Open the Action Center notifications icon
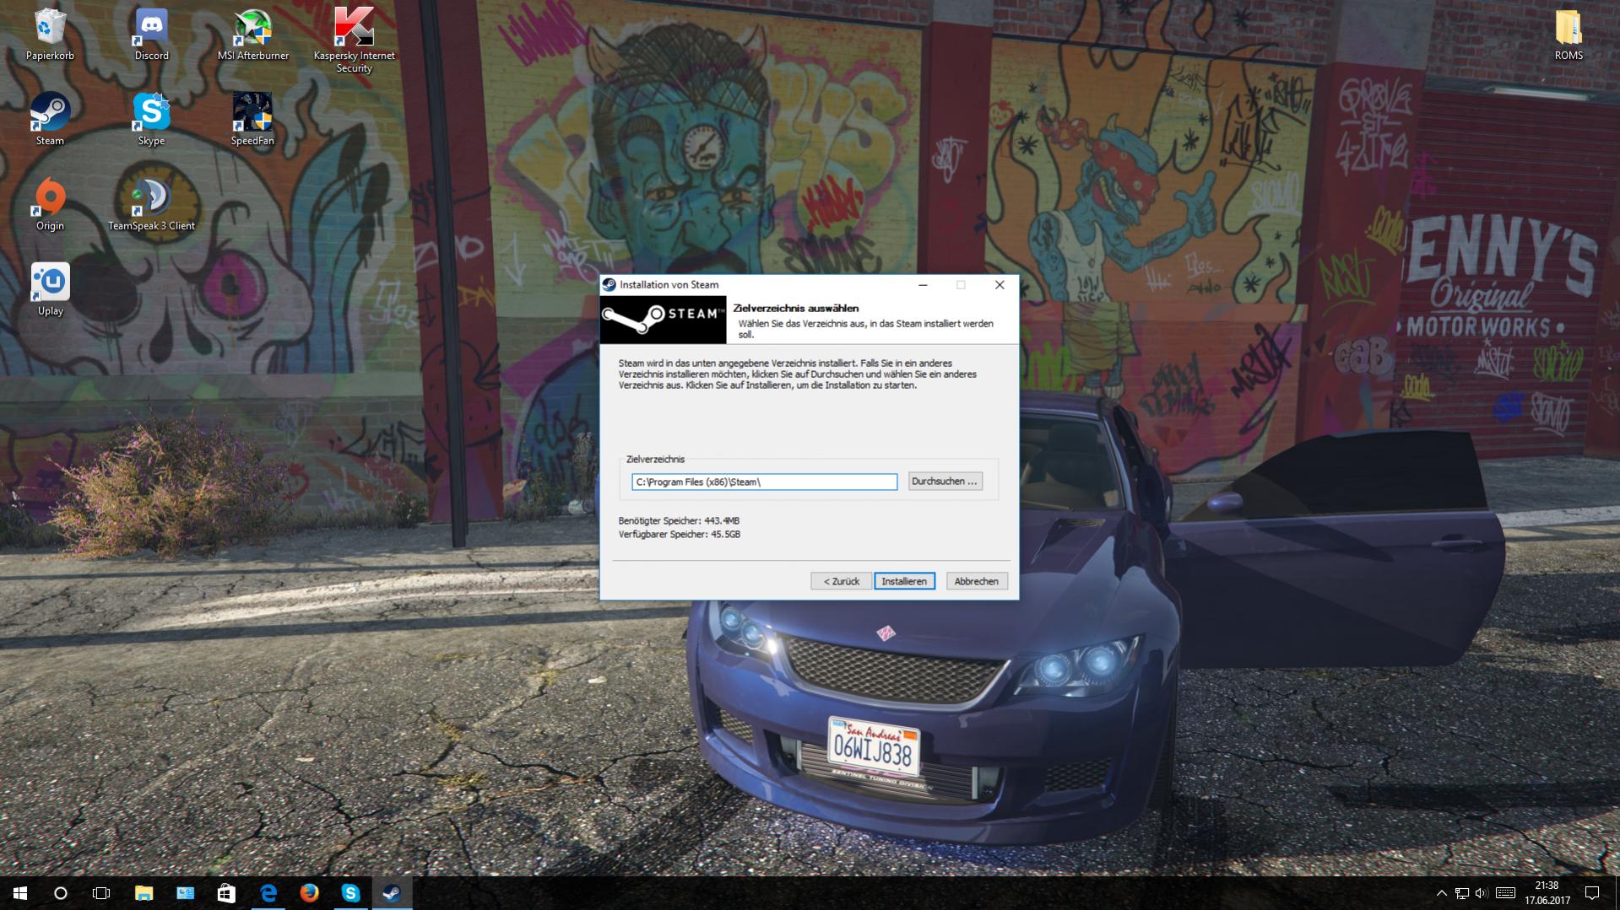Image resolution: width=1620 pixels, height=910 pixels. click(1592, 893)
